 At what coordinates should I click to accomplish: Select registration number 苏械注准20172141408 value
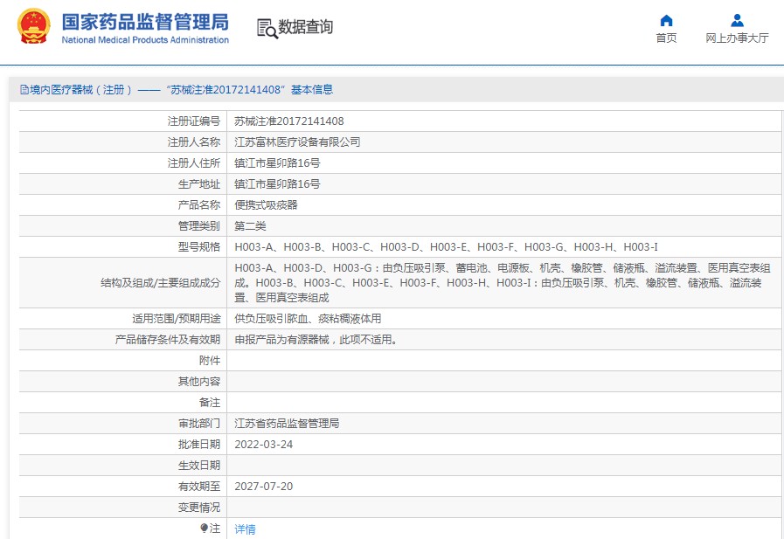point(289,121)
